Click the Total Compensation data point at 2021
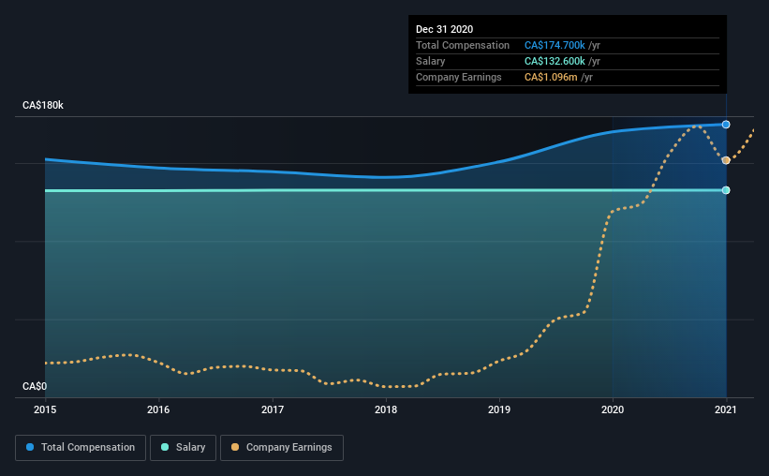The height and width of the screenshot is (476, 769). coord(726,125)
